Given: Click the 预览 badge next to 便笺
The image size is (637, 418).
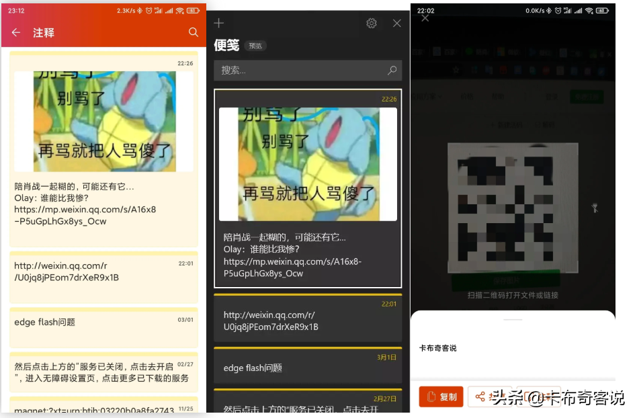Looking at the screenshot, I should [x=255, y=46].
